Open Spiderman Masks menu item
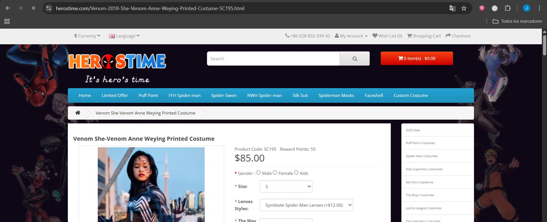 (x=336, y=95)
